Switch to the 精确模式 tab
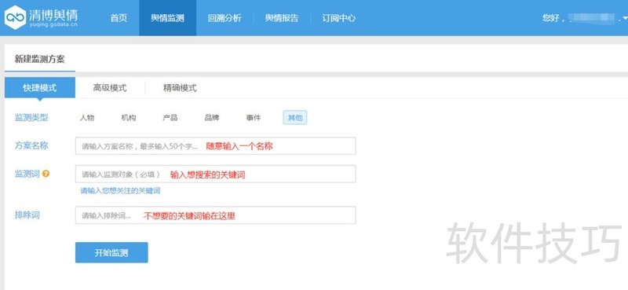The image size is (628, 290). coord(180,88)
